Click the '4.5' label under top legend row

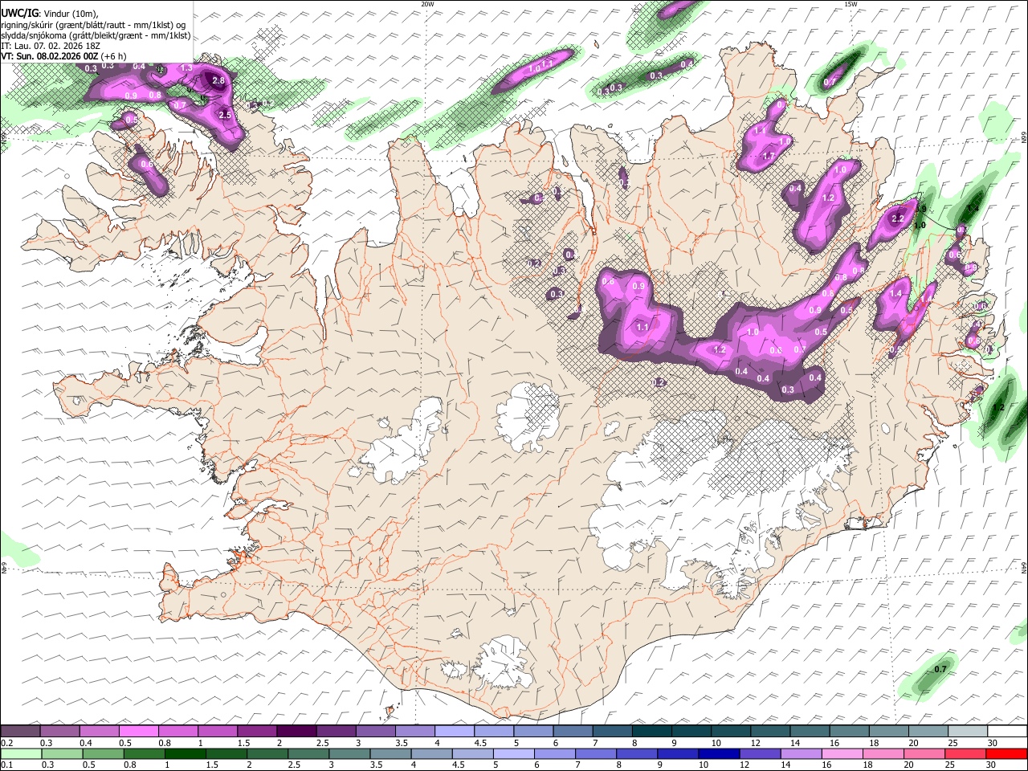pyautogui.click(x=480, y=743)
